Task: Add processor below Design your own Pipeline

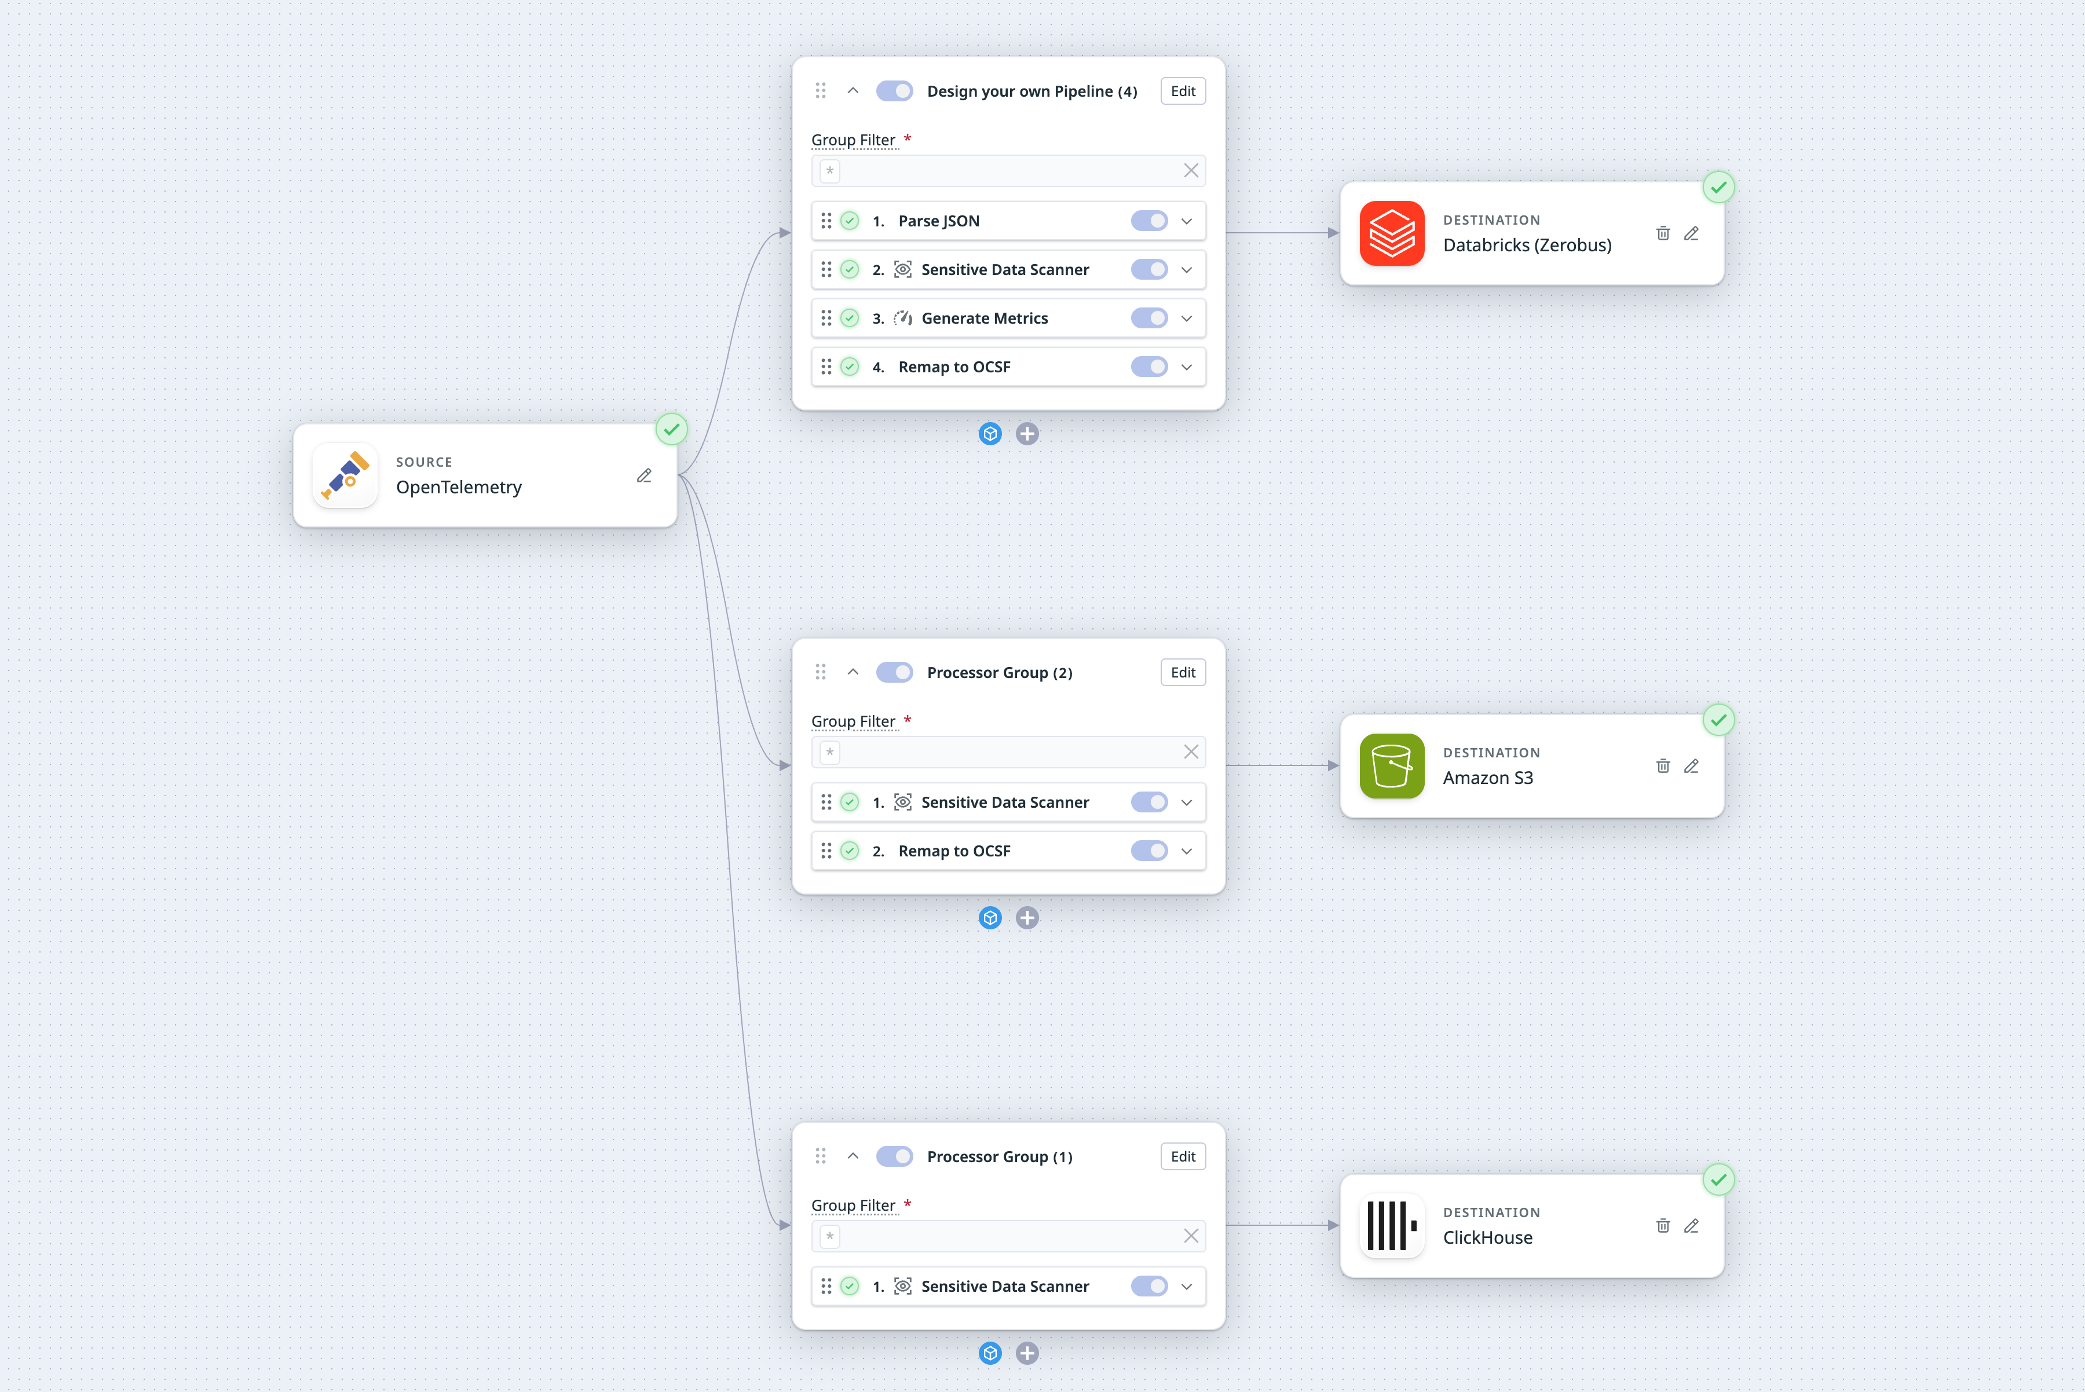Action: 1027,434
